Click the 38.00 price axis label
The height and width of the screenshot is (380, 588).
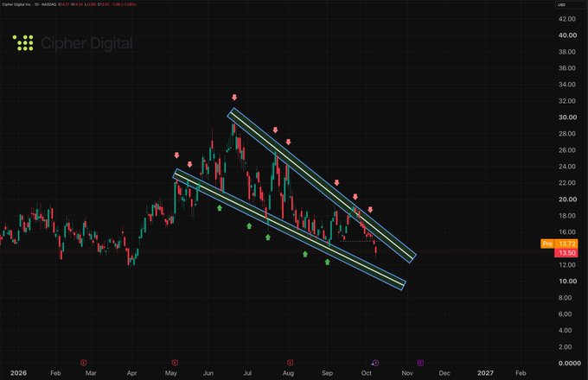pyautogui.click(x=567, y=52)
